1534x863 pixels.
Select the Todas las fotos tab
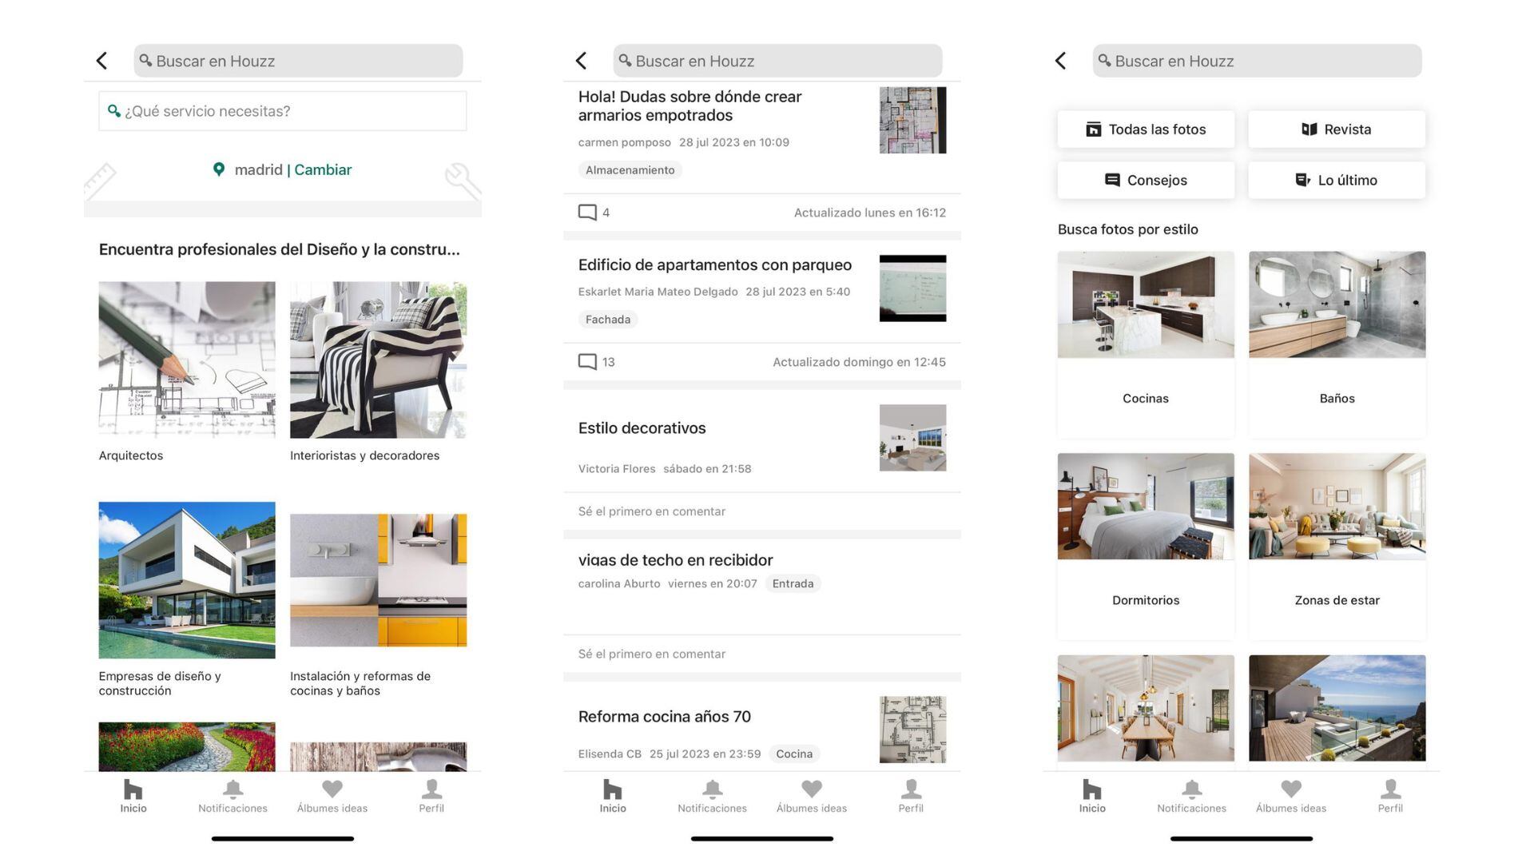[1145, 129]
